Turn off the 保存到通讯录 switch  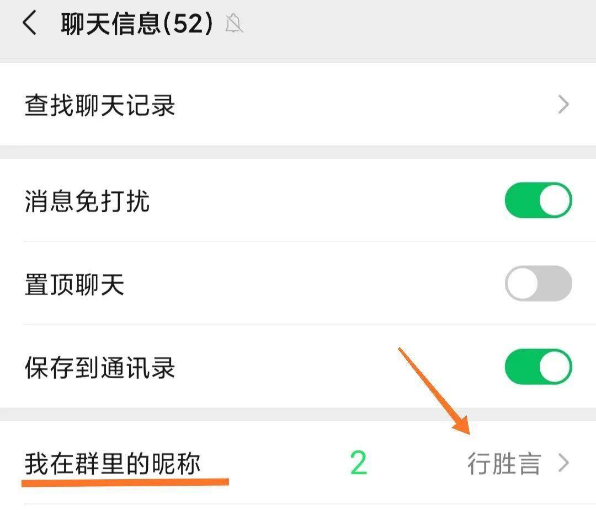[x=538, y=367]
